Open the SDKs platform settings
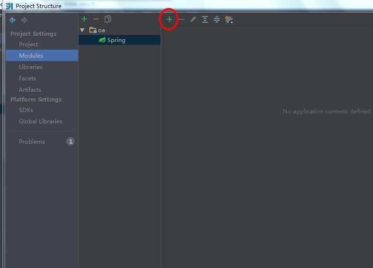Image resolution: width=373 pixels, height=268 pixels. coord(26,110)
